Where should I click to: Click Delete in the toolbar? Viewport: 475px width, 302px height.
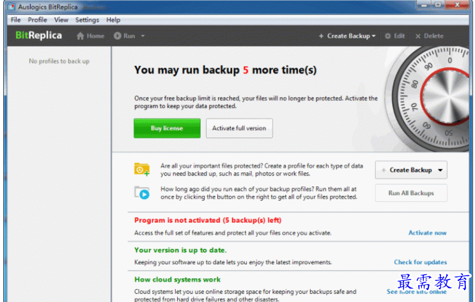click(429, 36)
